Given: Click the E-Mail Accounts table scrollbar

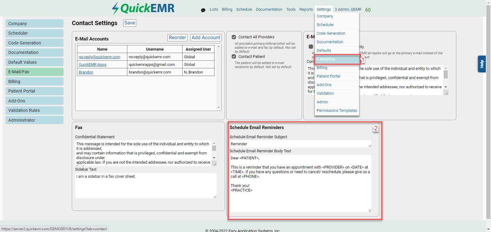Looking at the screenshot, I should pyautogui.click(x=219, y=77).
